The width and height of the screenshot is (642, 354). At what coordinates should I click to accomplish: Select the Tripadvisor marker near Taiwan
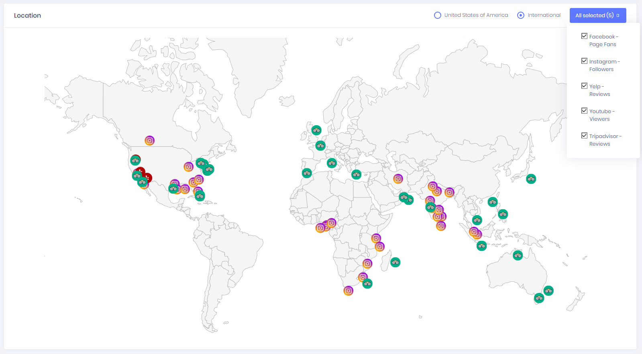[493, 202]
